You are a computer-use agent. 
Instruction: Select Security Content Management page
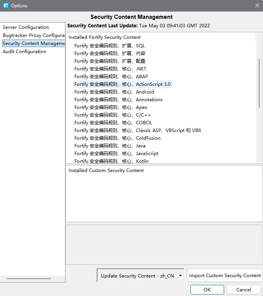(34, 43)
